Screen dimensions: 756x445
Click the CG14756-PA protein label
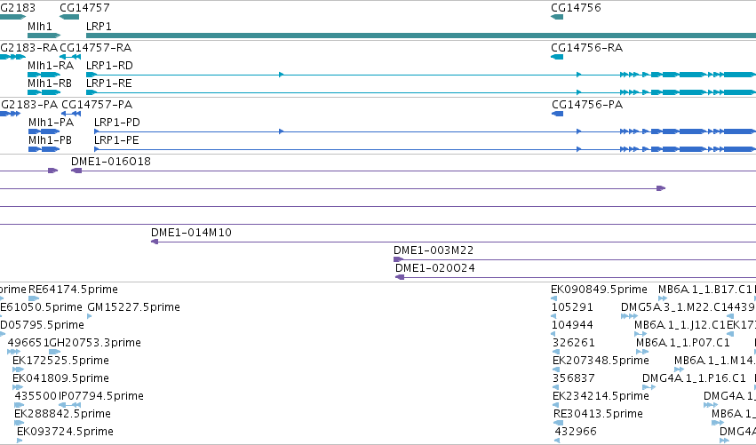point(587,105)
